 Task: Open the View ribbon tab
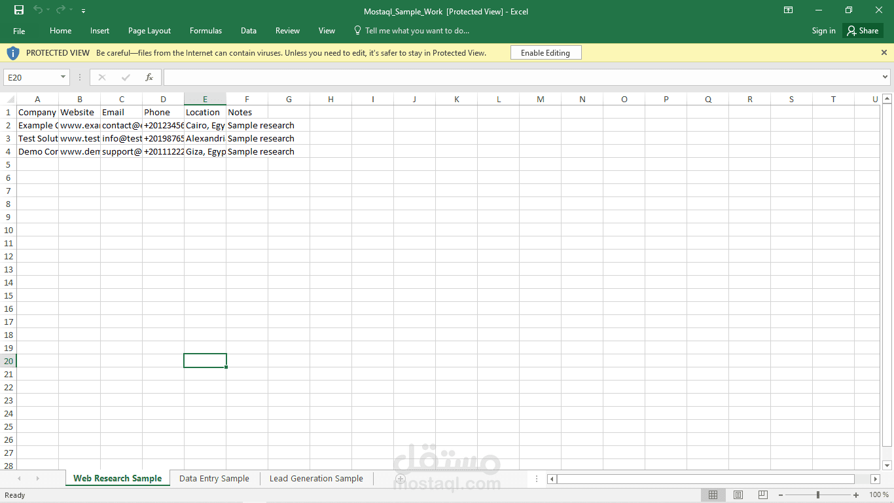coord(327,31)
